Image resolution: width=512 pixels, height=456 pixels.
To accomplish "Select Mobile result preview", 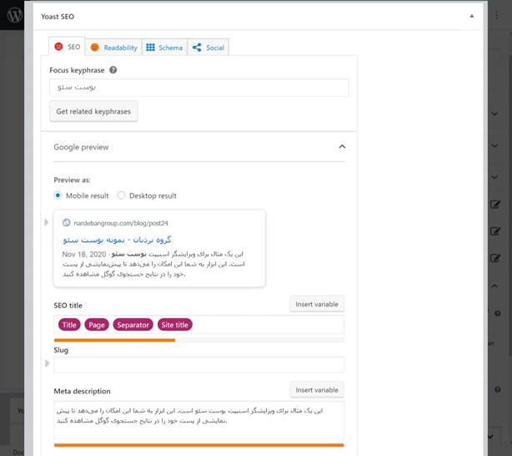I will click(58, 195).
